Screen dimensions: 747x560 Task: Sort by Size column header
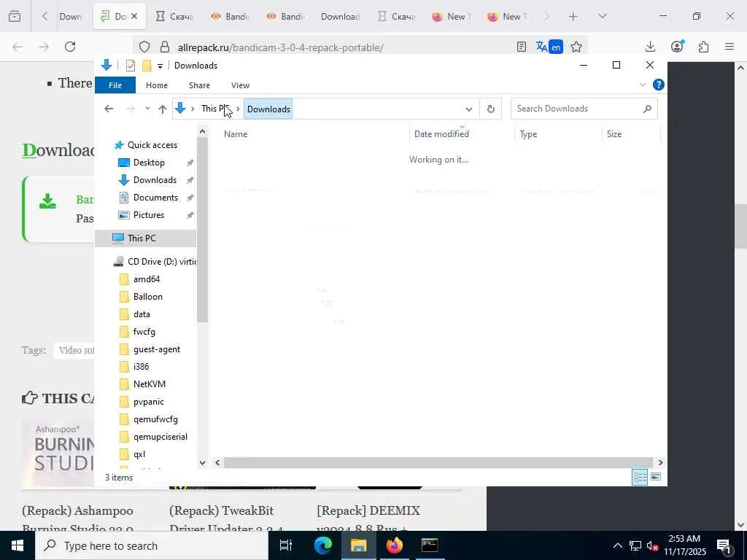click(x=614, y=134)
